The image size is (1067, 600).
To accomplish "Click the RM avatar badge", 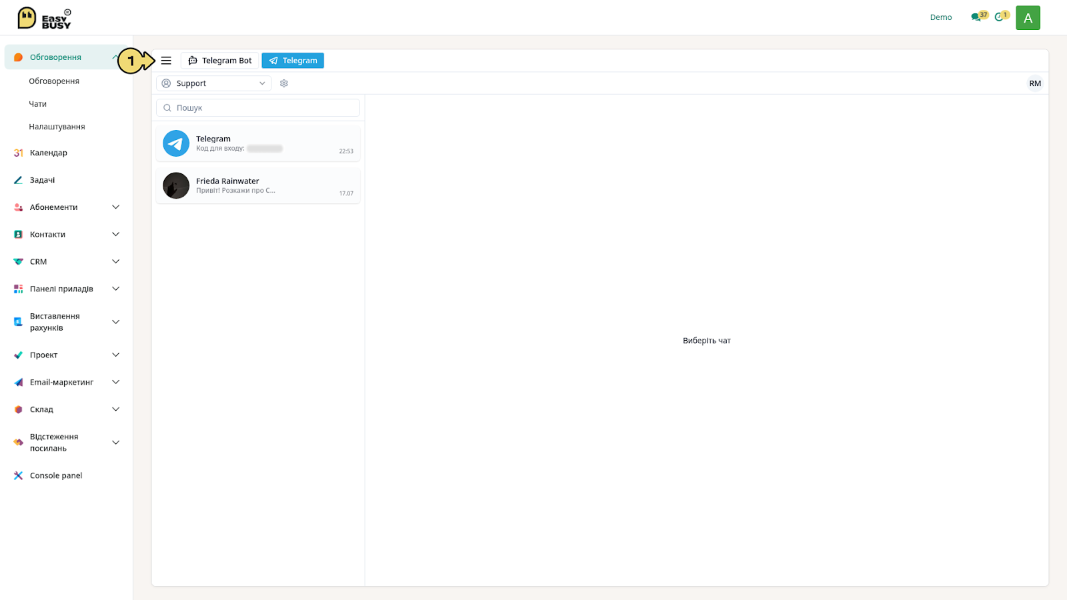I will click(x=1035, y=83).
